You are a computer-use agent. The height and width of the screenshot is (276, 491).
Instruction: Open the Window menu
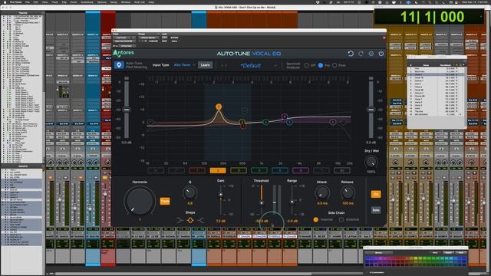click(x=126, y=2)
